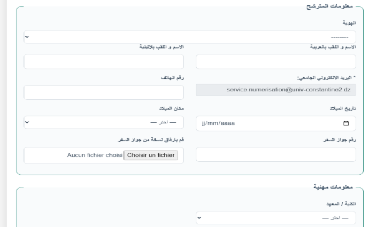Open the الكلية / المعهد faculty dropdown
The image size is (369, 227).
pyautogui.click(x=275, y=218)
